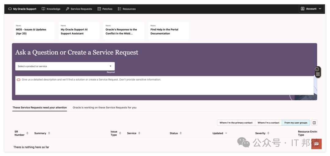This screenshot has width=330, height=156.
Task: Sort by SR Number column arrows
Action: (x=28, y=133)
